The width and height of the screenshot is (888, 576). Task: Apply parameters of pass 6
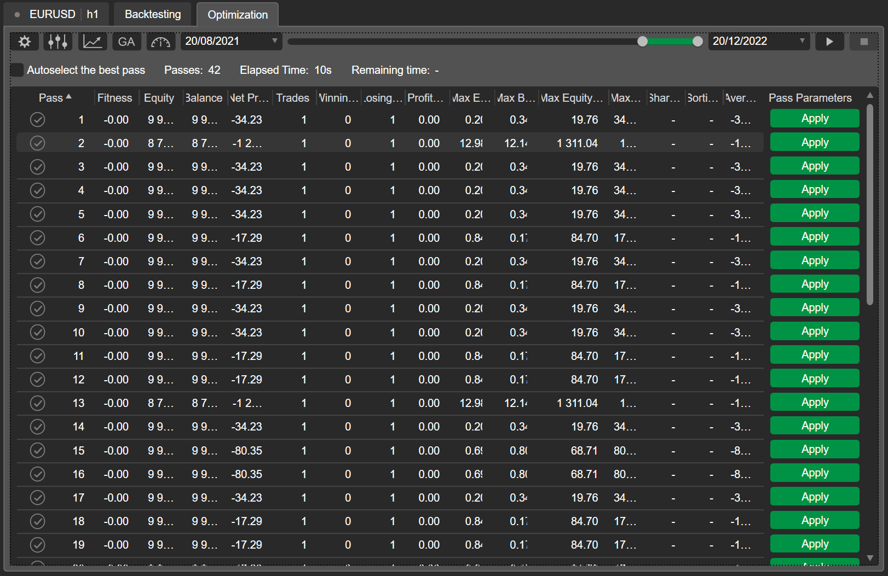coord(815,237)
